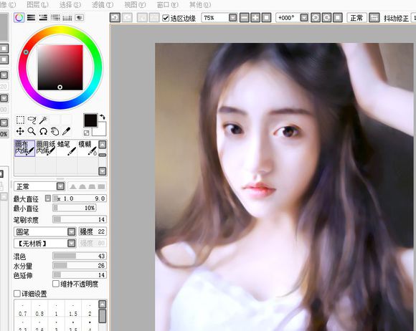This screenshot has height=331, width=416.
Task: Adjust the 笔刷浓度 density slider
Action: [80, 219]
